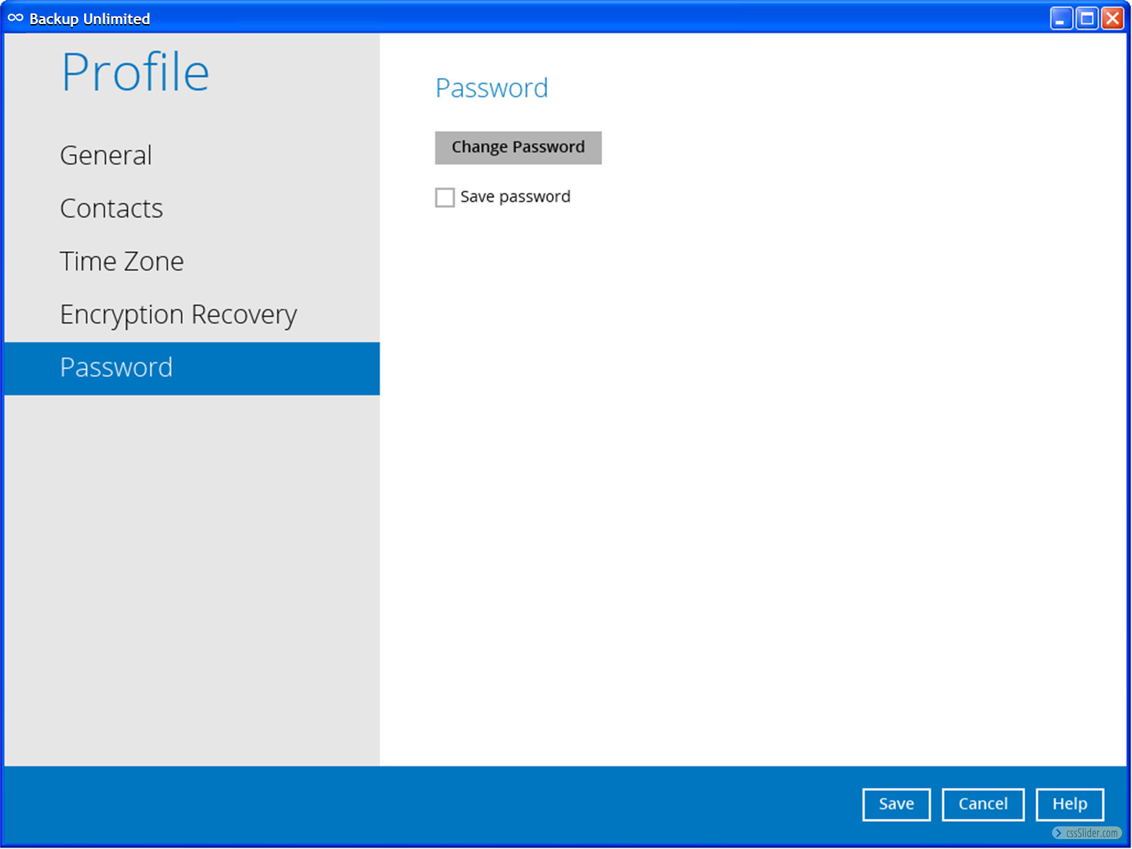The height and width of the screenshot is (849, 1132).
Task: Save the profile changes
Action: (x=896, y=804)
